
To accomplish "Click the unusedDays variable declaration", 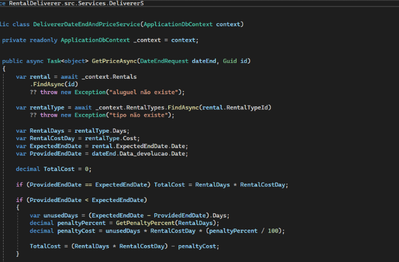I will 62,215.
